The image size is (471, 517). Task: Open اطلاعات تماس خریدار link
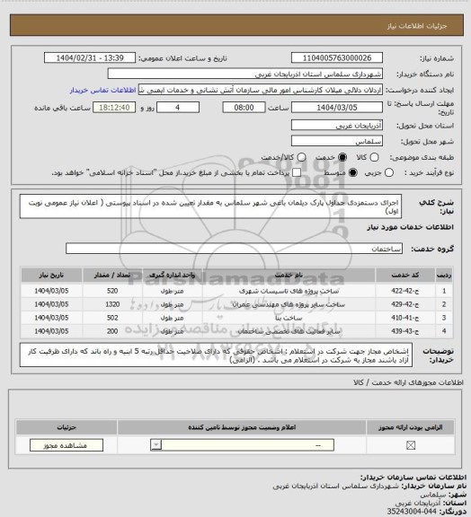[x=102, y=90]
